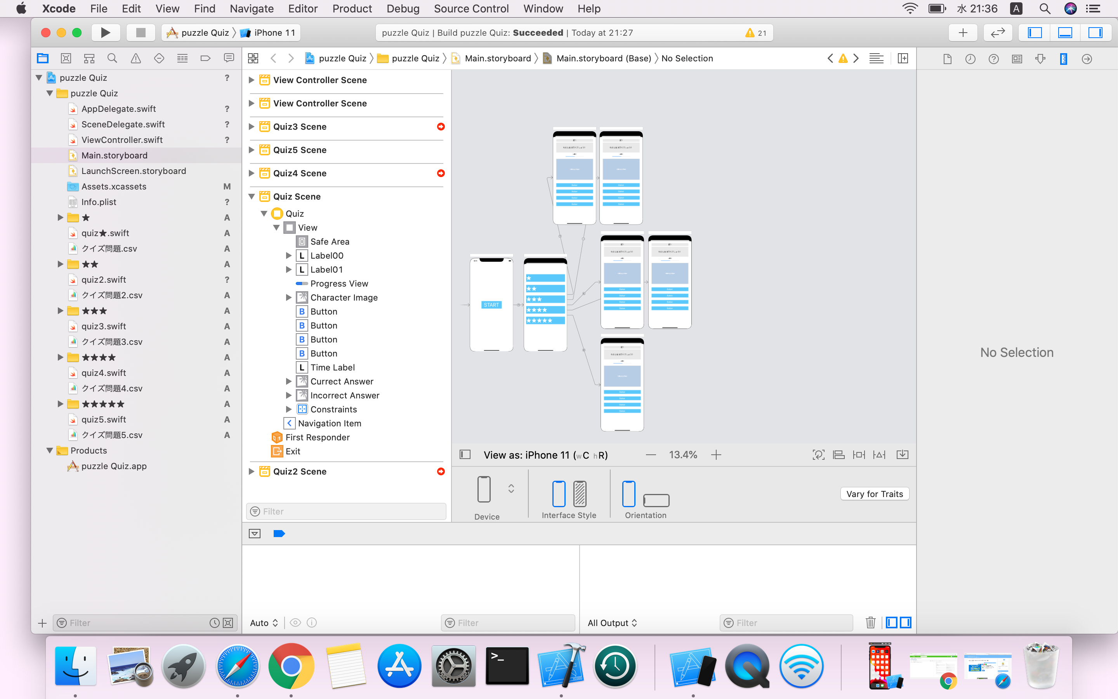Toggle the Inspectors panel visibility

tap(1095, 32)
